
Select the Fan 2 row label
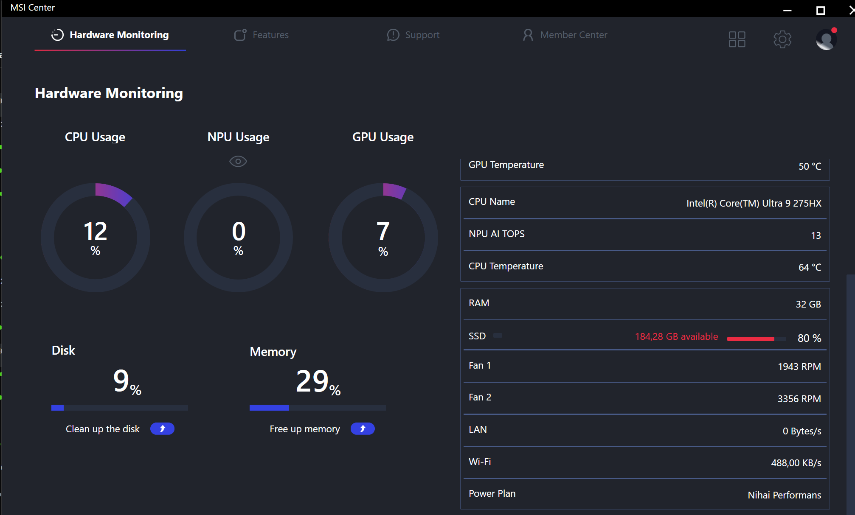point(480,397)
